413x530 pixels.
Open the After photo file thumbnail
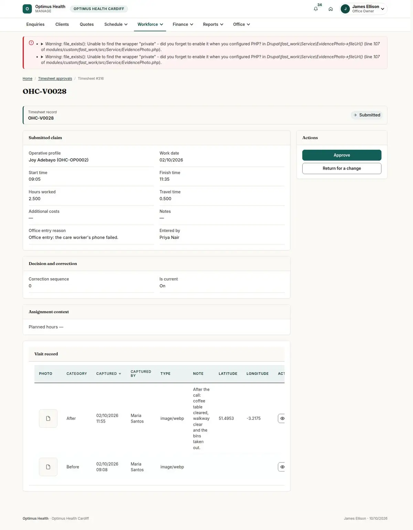coord(48,418)
